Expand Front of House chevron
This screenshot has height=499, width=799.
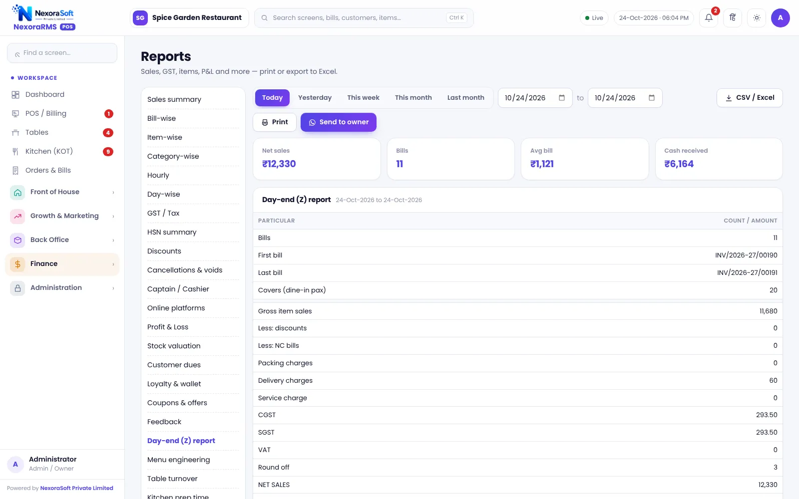(x=113, y=192)
